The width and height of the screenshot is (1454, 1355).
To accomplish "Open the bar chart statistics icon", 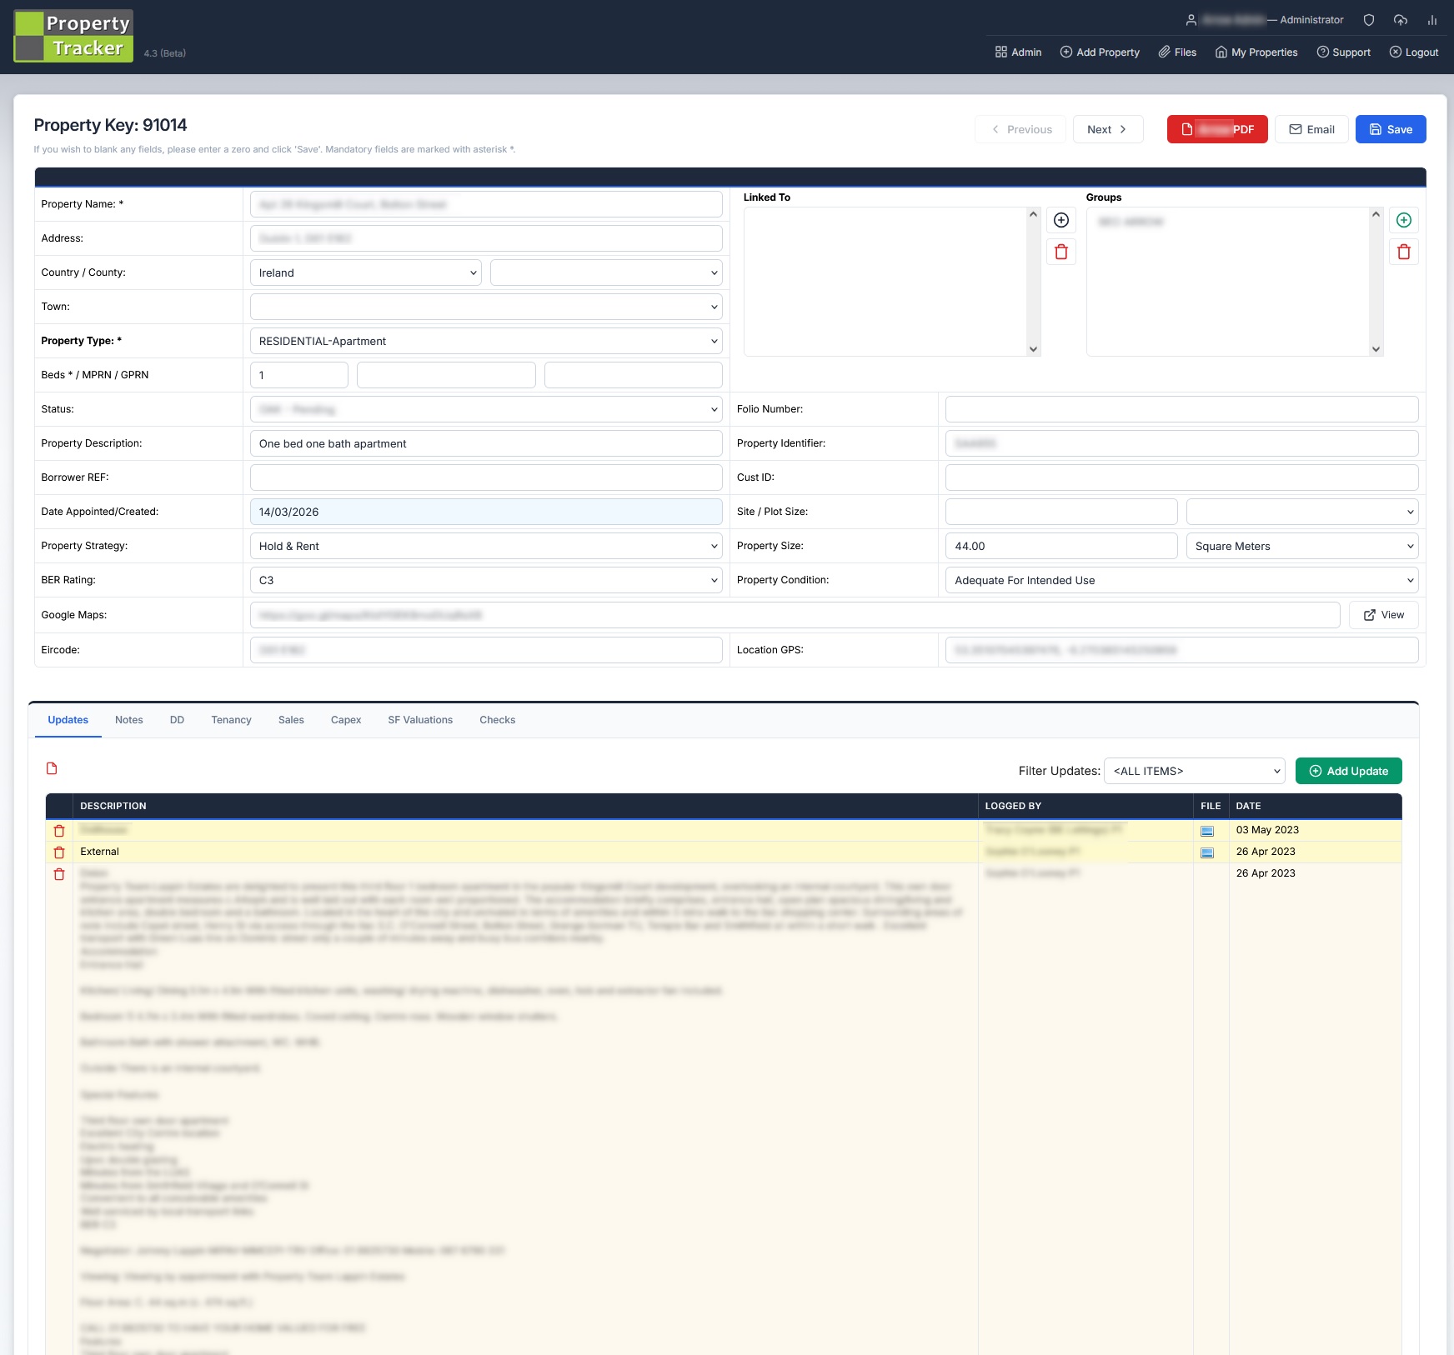I will 1431,19.
